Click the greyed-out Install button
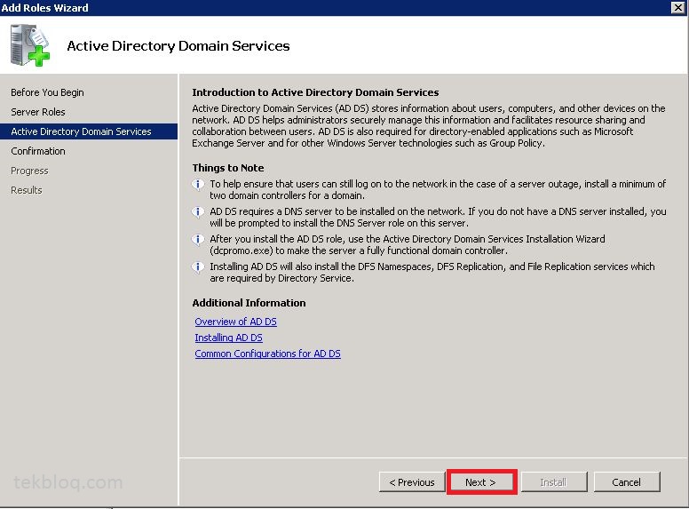 coord(554,482)
